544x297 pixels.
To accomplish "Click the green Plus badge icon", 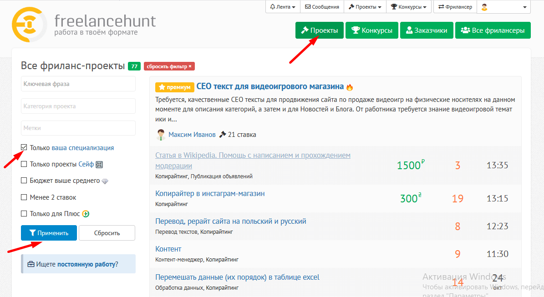I will click(86, 214).
